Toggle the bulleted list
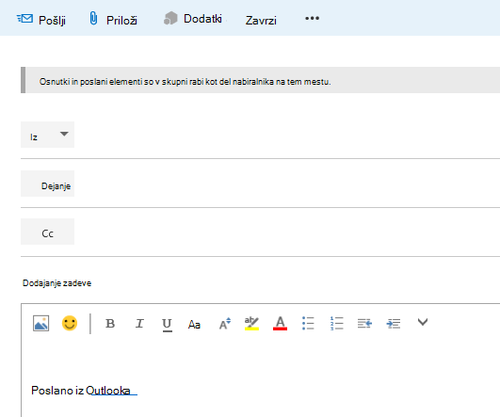This screenshot has width=500, height=417. (308, 323)
